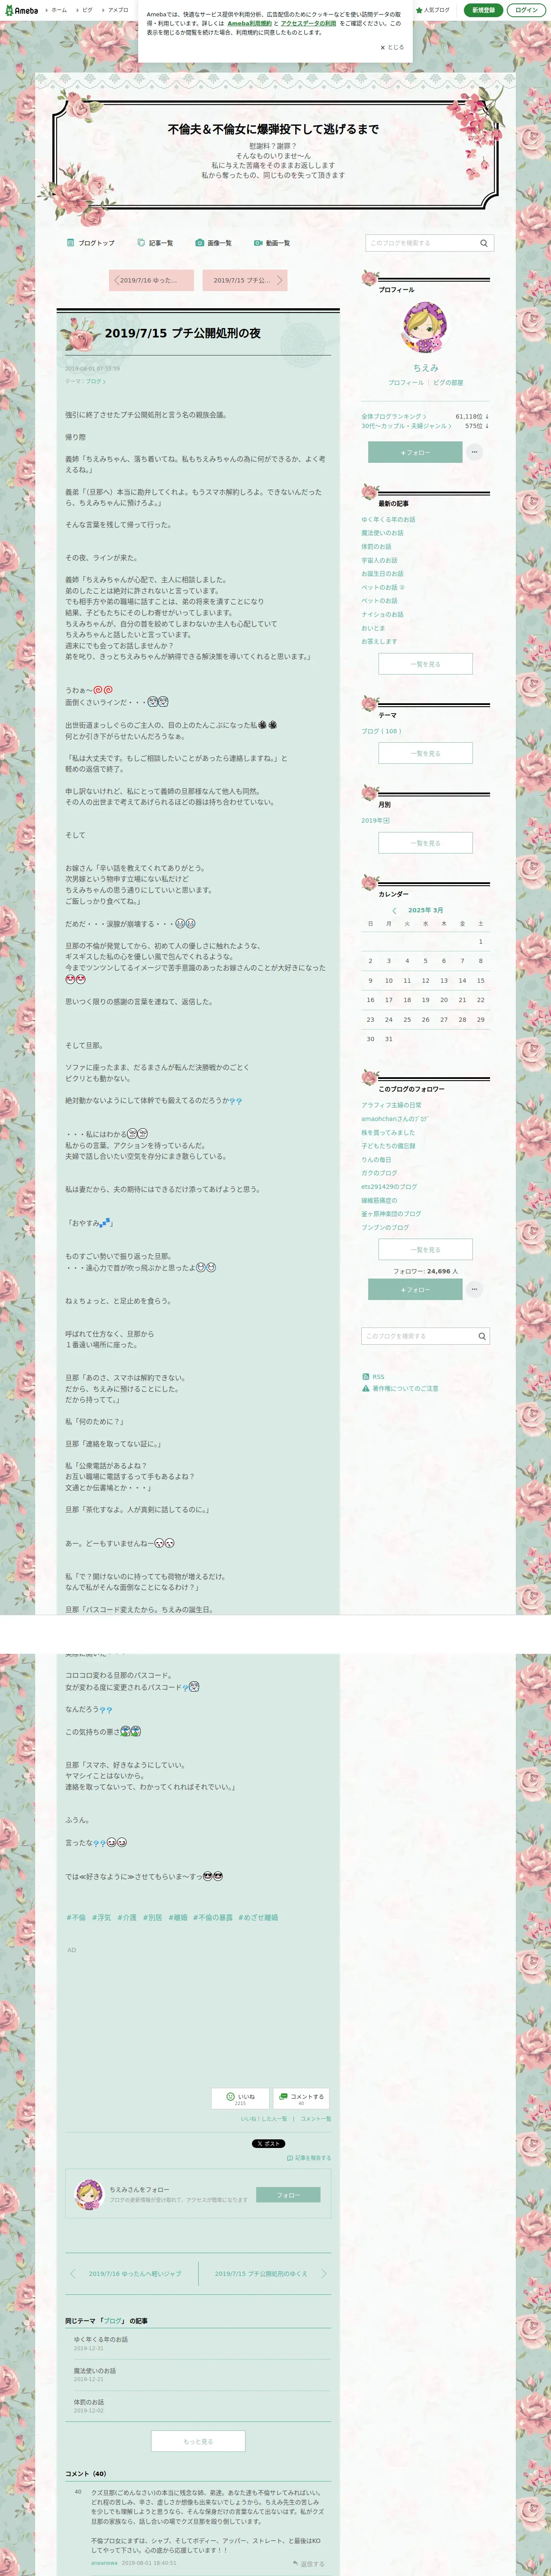The image size is (551, 2576).
Task: Open the Ameba logo home link
Action: click(x=21, y=10)
